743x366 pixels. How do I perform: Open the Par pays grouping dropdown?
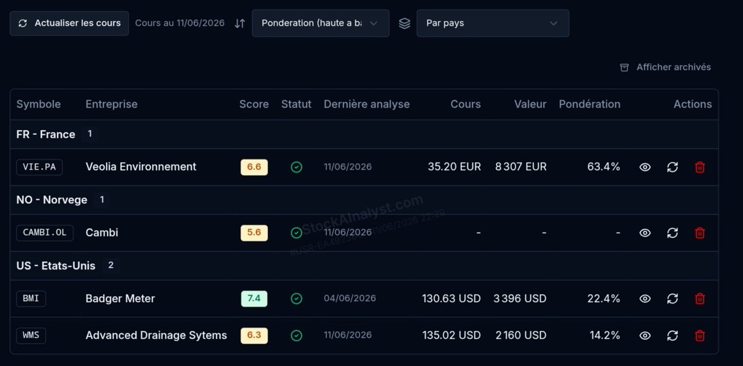493,23
